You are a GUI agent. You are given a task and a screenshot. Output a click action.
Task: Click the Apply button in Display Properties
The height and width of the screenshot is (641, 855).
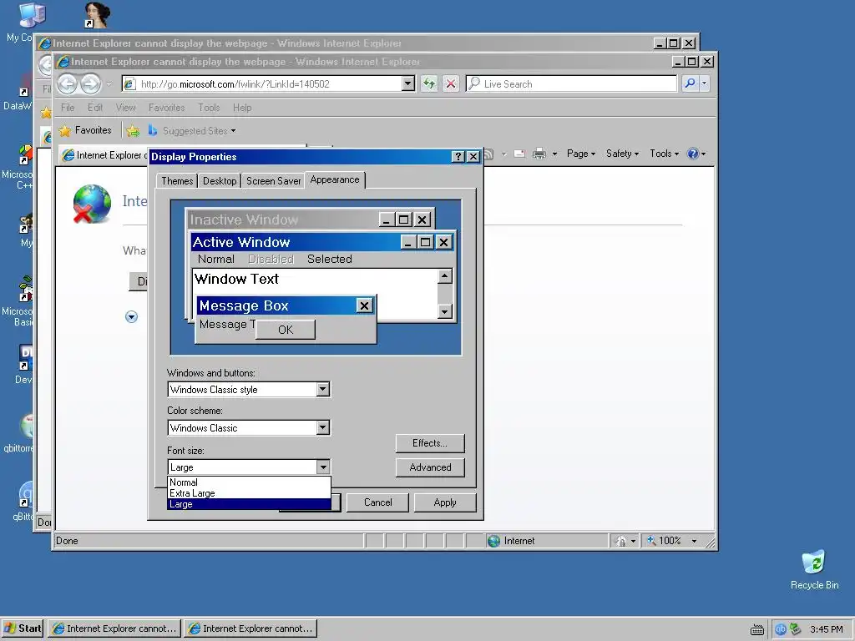coord(445,502)
